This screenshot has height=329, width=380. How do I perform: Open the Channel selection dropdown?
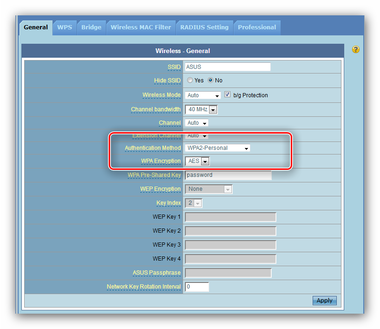click(x=197, y=123)
